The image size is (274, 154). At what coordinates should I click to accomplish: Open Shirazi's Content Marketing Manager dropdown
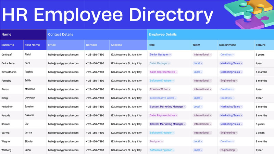[167, 124]
